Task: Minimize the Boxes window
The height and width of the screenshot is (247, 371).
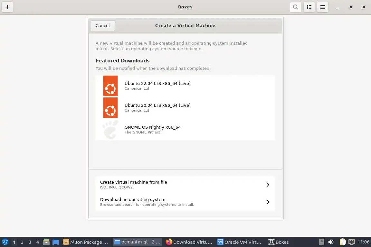Action: point(338,7)
